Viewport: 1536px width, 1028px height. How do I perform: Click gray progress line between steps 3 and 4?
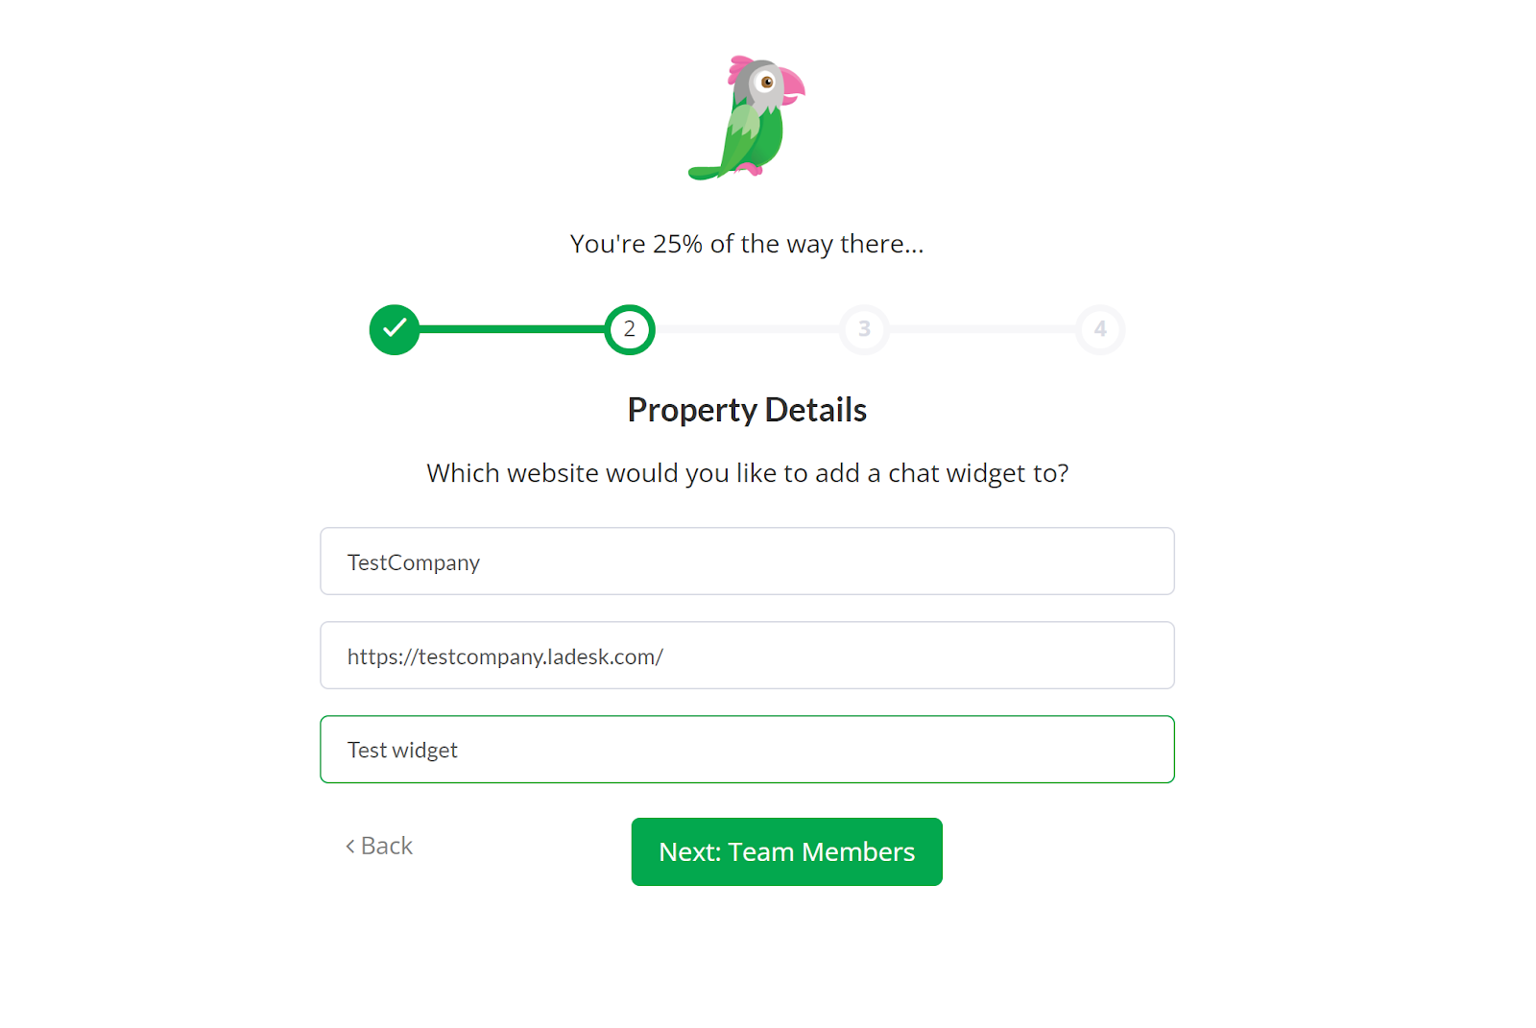(x=982, y=329)
